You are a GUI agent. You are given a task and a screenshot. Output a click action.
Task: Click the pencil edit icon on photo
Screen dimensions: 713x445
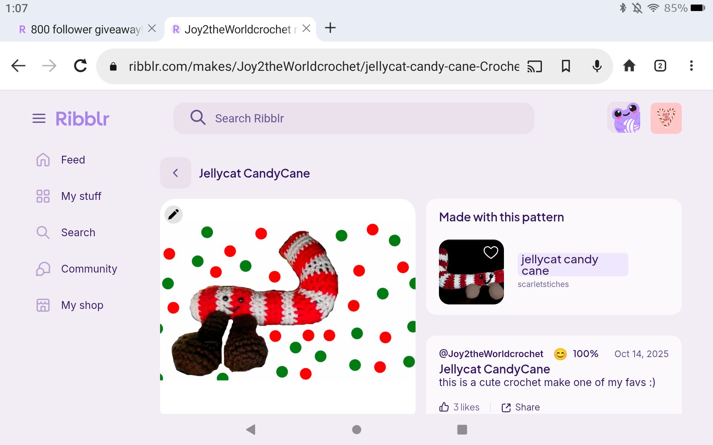click(173, 214)
